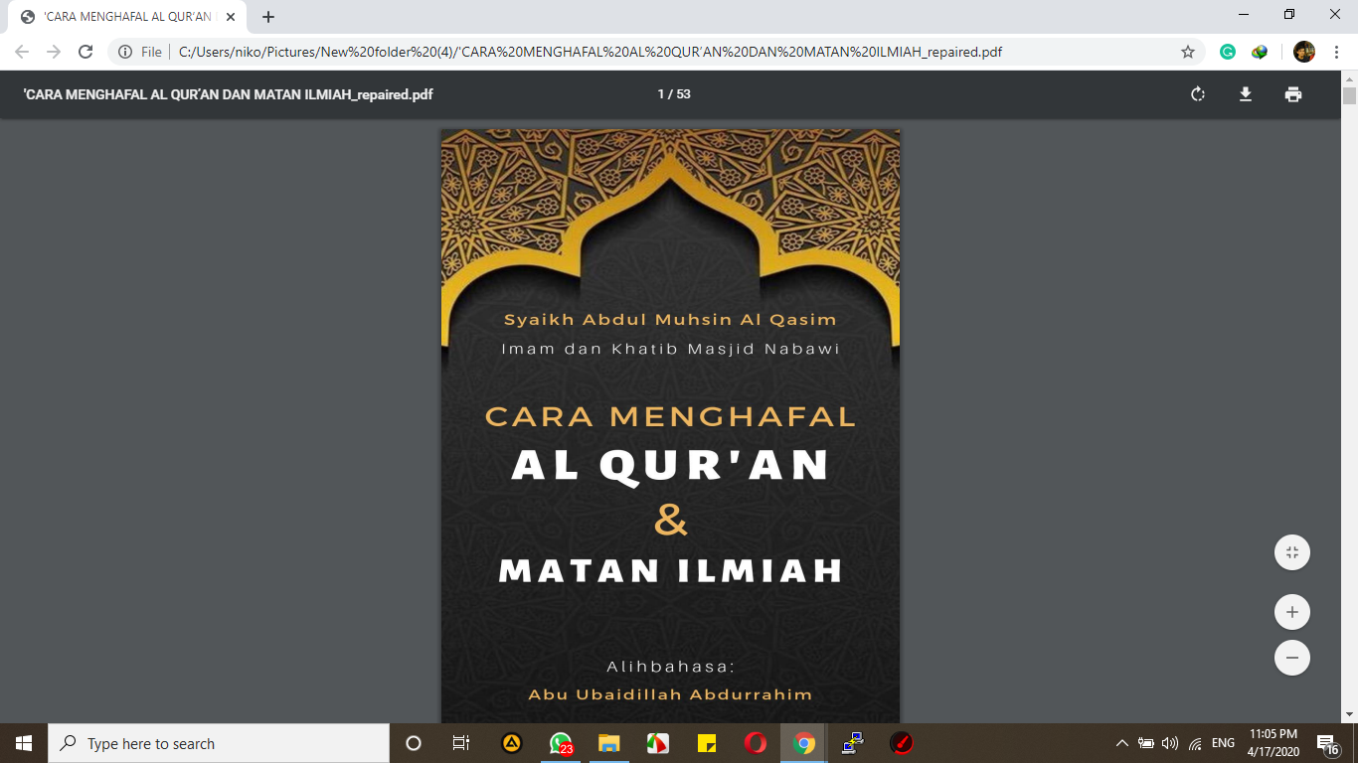Screen dimensions: 1358x763
Task: Go forward in browser history
Action: point(54,52)
